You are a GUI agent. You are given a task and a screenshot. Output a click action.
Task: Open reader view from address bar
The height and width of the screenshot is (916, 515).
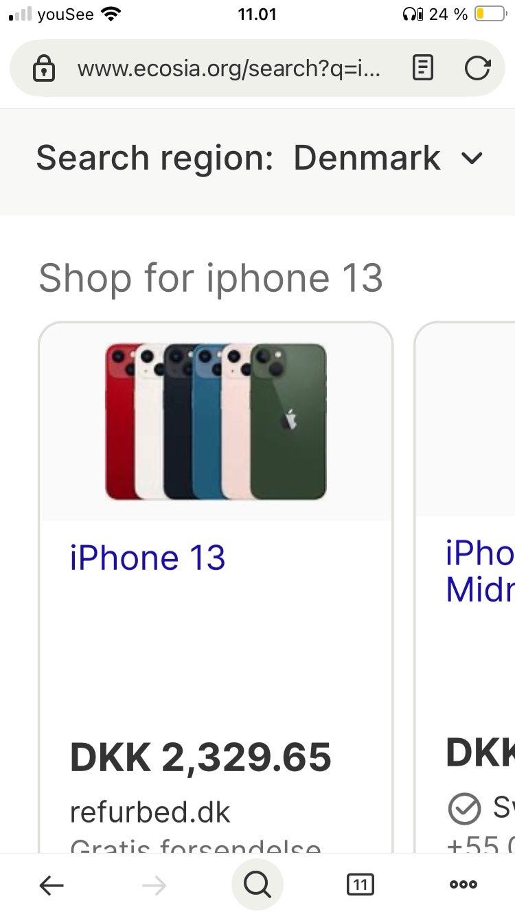pos(423,68)
